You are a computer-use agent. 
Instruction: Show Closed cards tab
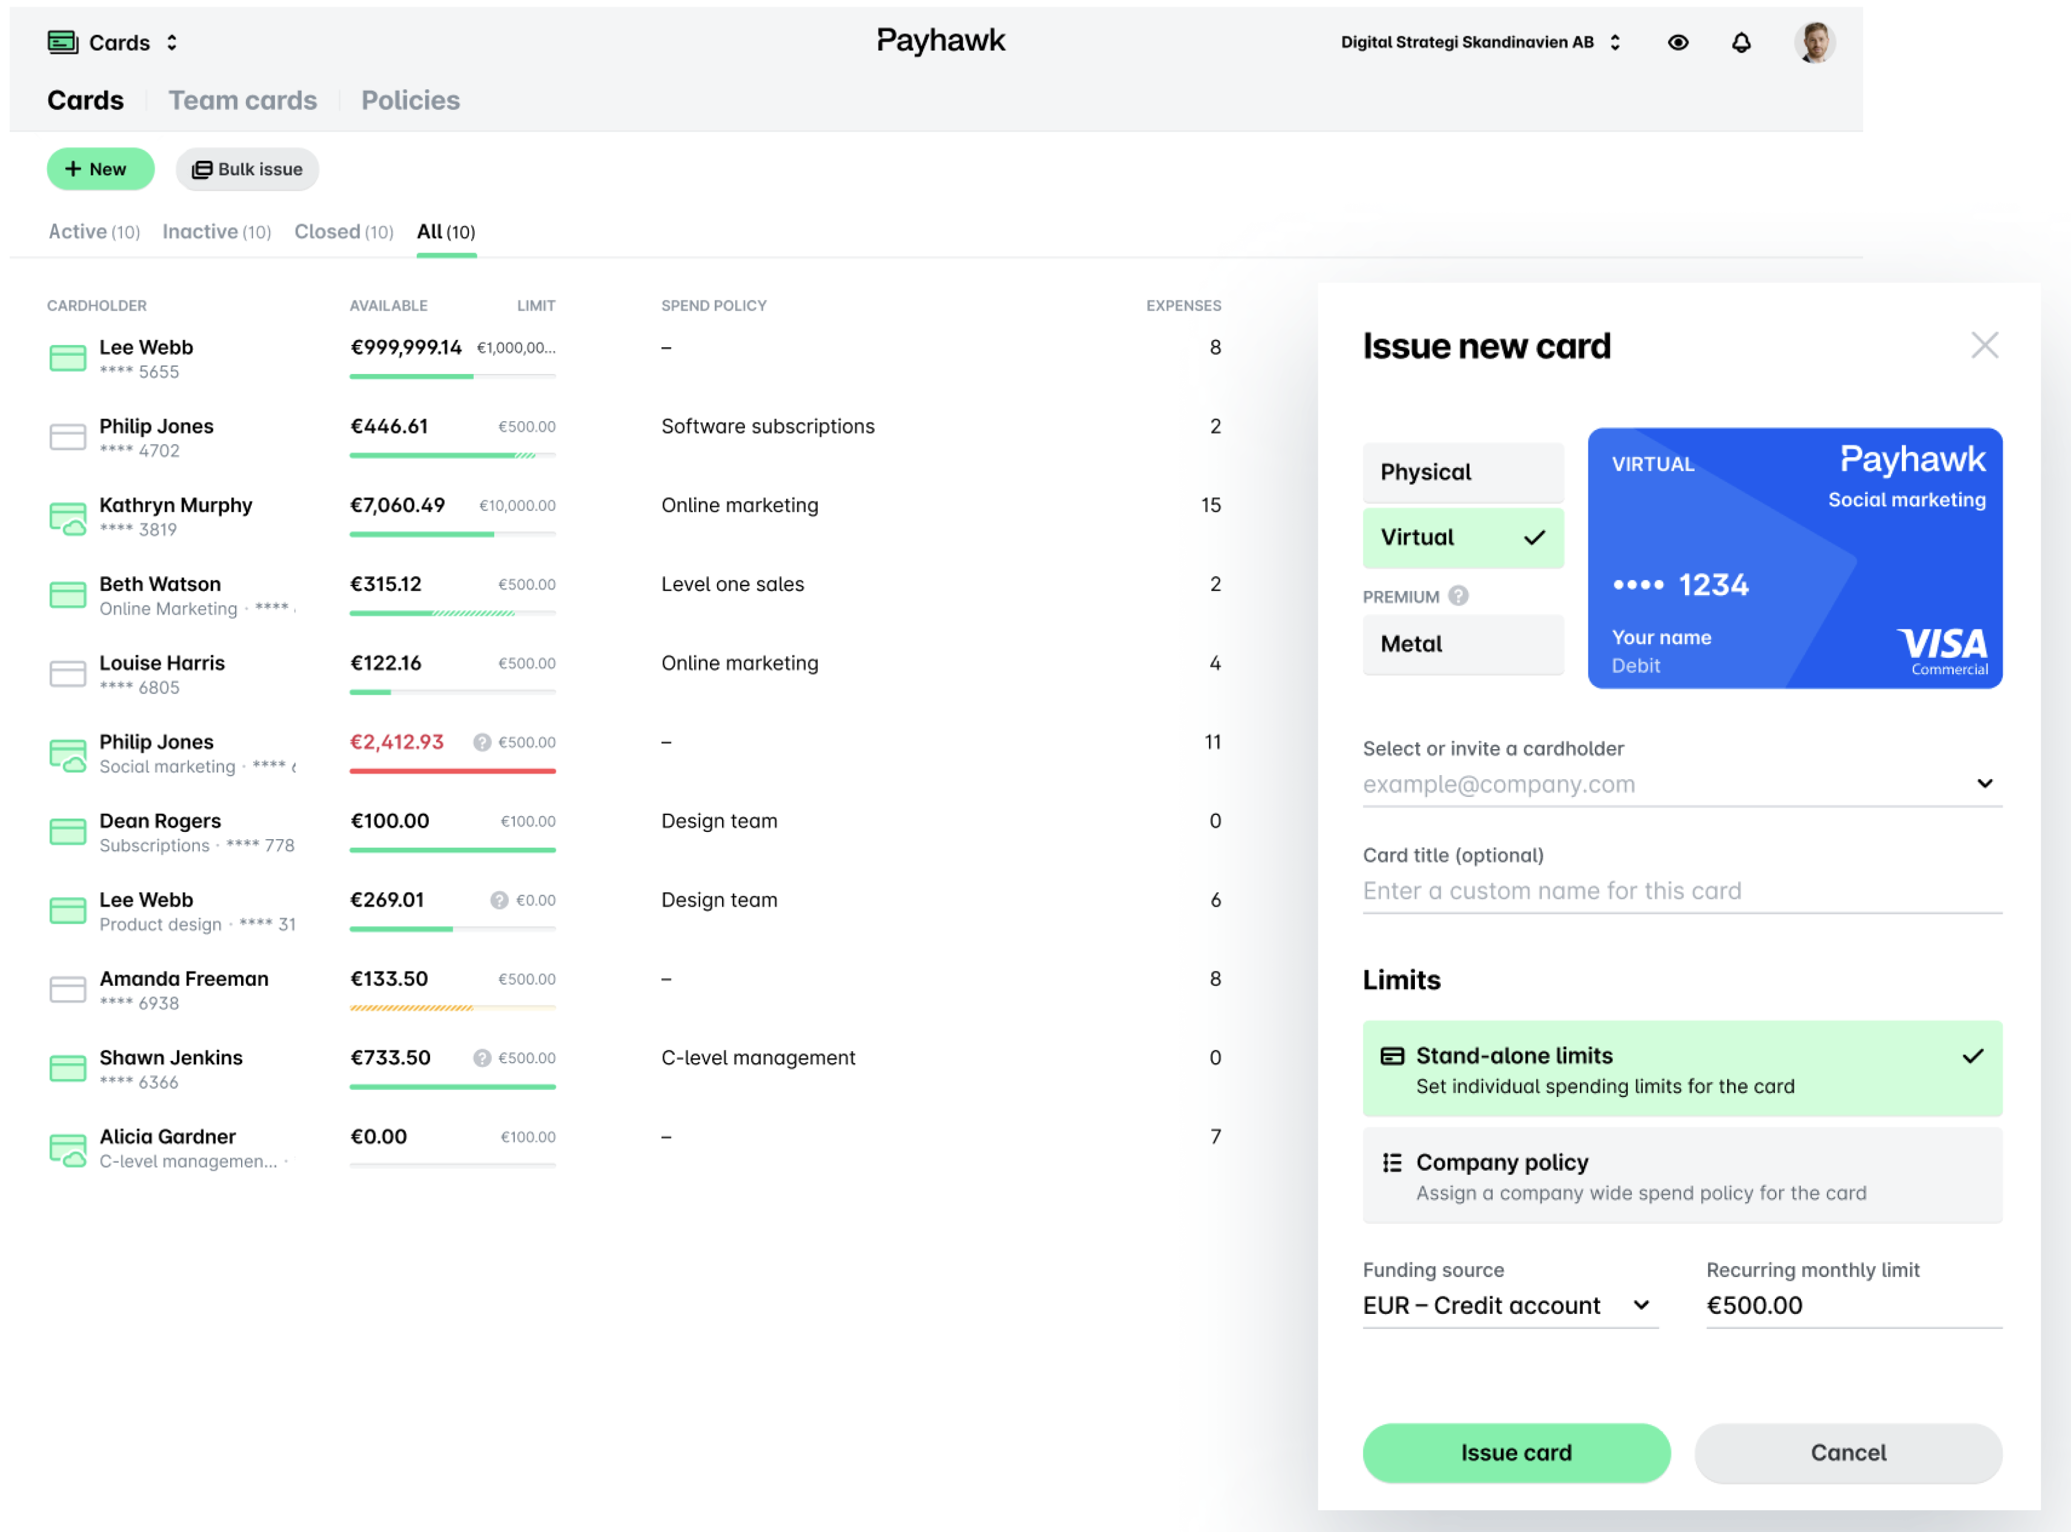point(343,232)
